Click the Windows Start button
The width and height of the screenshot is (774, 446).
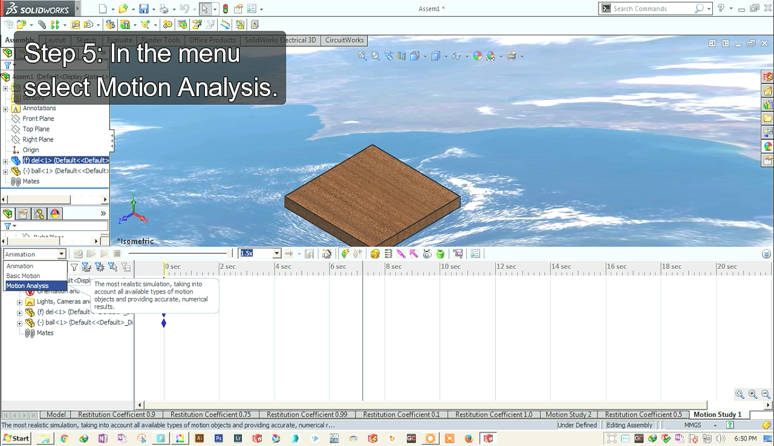coord(16,439)
